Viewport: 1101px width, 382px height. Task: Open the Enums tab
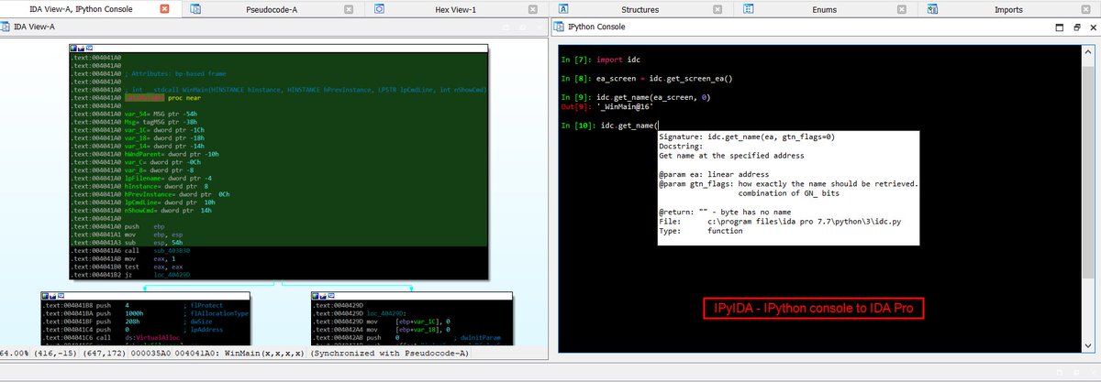[x=824, y=8]
